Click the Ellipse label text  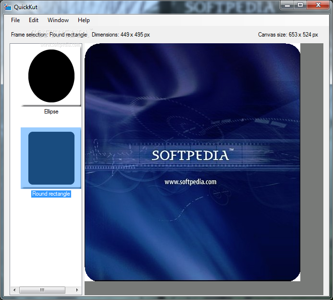(51, 112)
